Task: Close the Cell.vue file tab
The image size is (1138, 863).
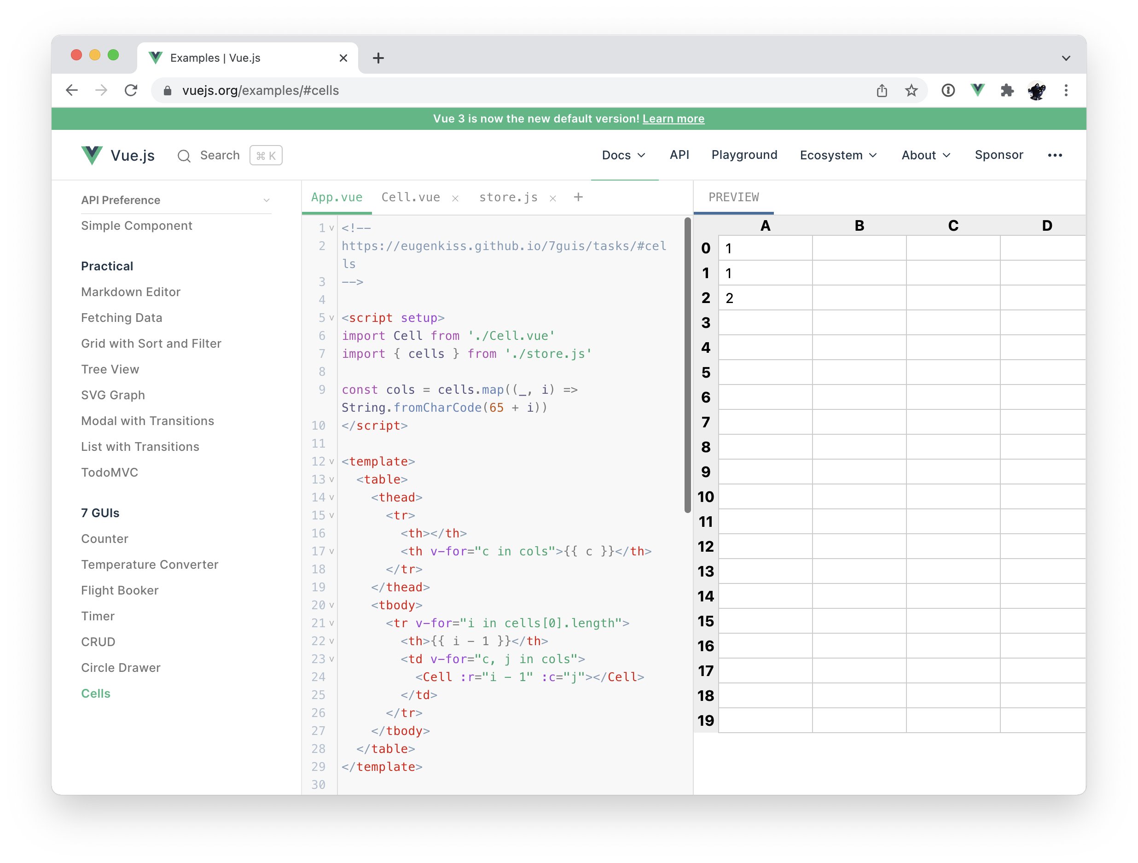Action: (455, 198)
